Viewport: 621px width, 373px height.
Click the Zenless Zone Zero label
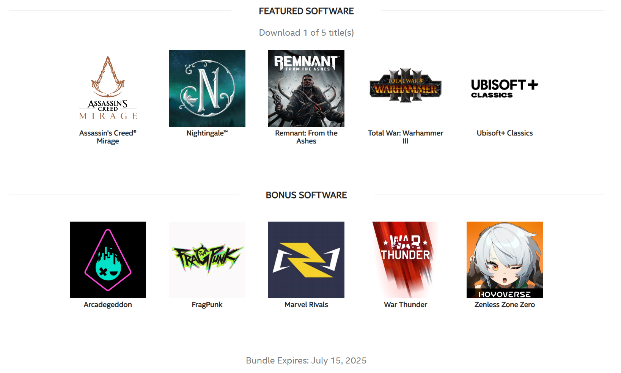pyautogui.click(x=505, y=305)
